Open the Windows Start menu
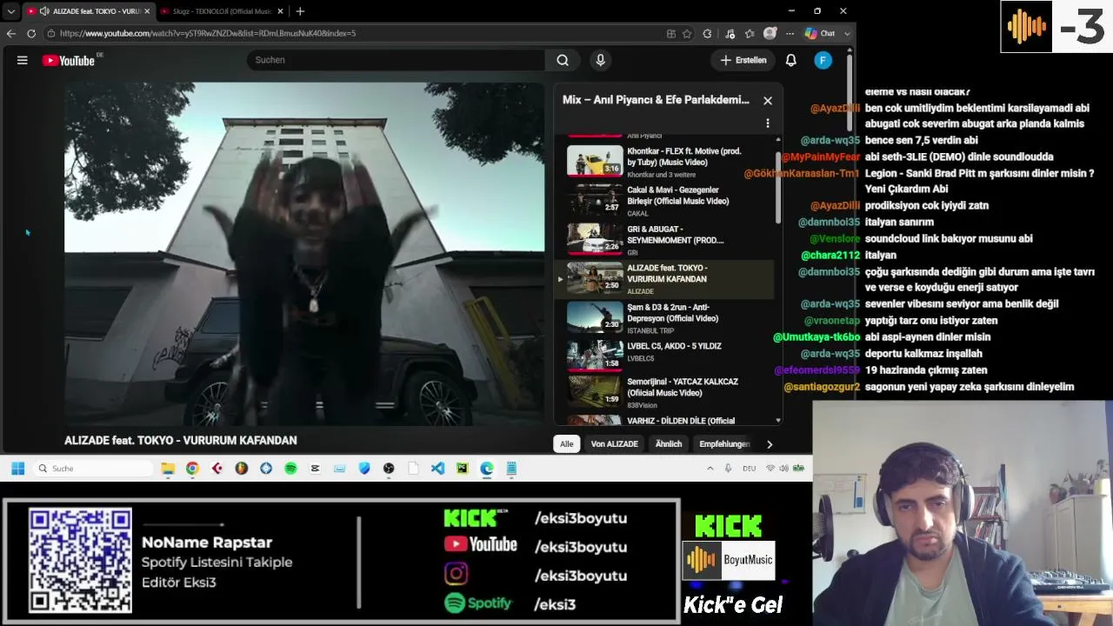Image resolution: width=1113 pixels, height=626 pixels. pos(18,469)
